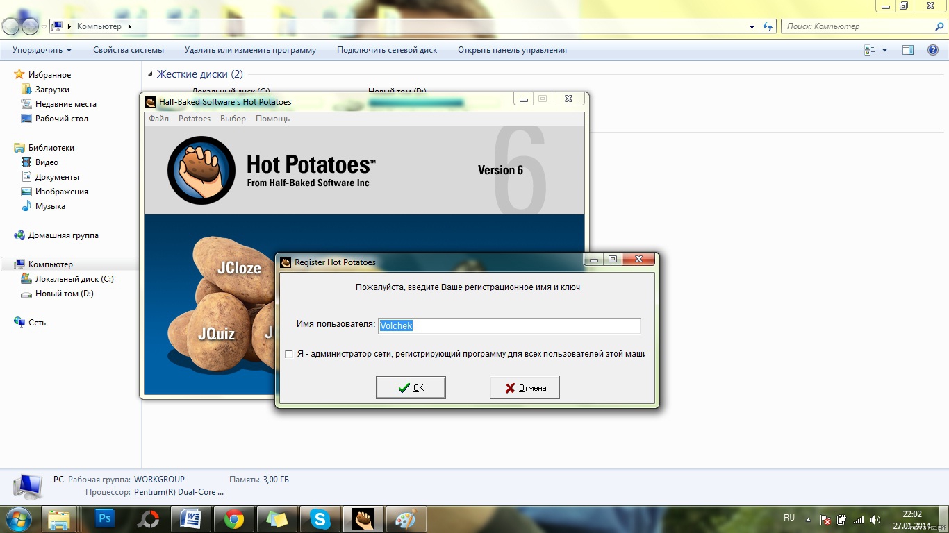The height and width of the screenshot is (533, 949).
Task: Click the RU language indicator
Action: click(789, 518)
